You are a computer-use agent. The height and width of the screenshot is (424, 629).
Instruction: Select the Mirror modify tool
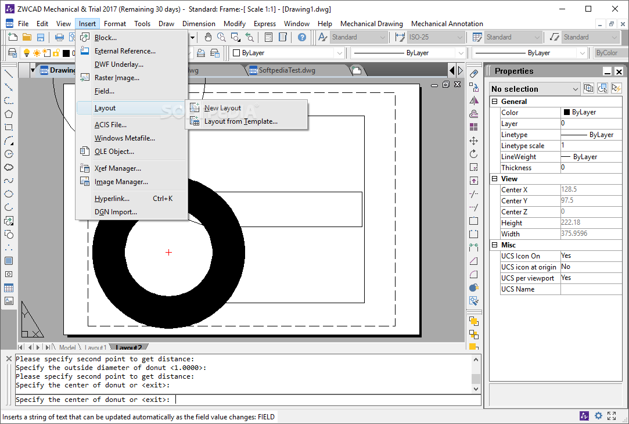[474, 100]
